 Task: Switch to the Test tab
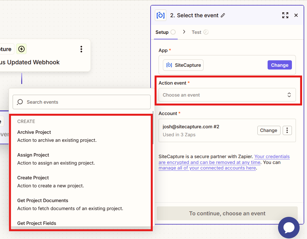coord(196,32)
